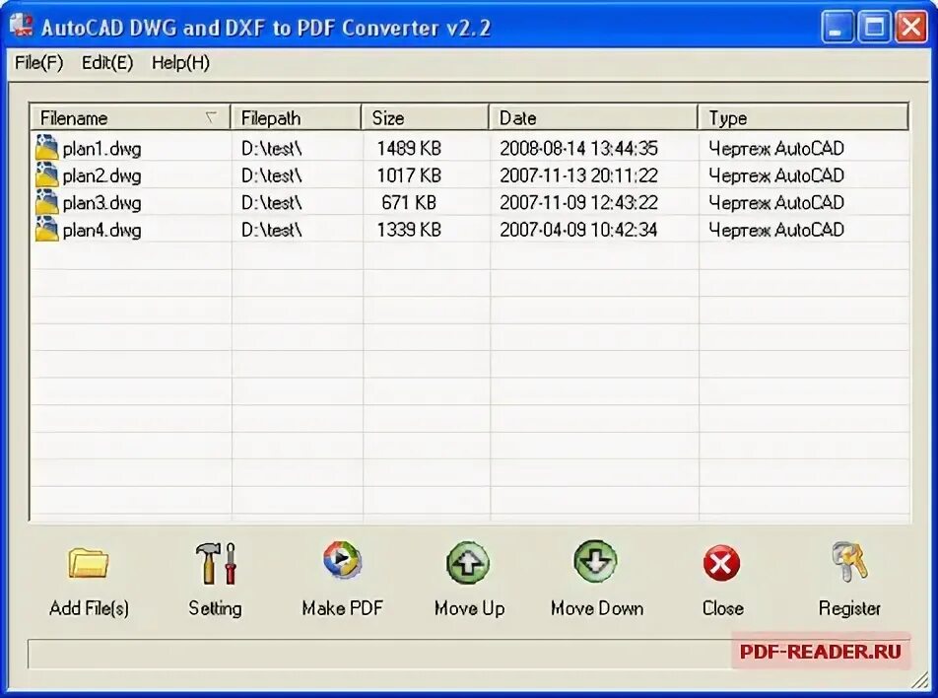Image resolution: width=938 pixels, height=698 pixels.
Task: Click the application icon in title bar
Action: 21,26
